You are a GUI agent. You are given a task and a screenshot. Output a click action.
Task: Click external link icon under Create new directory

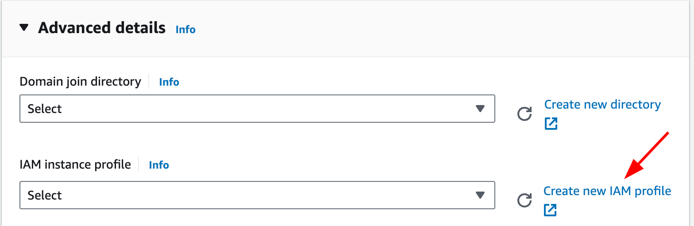pos(551,124)
